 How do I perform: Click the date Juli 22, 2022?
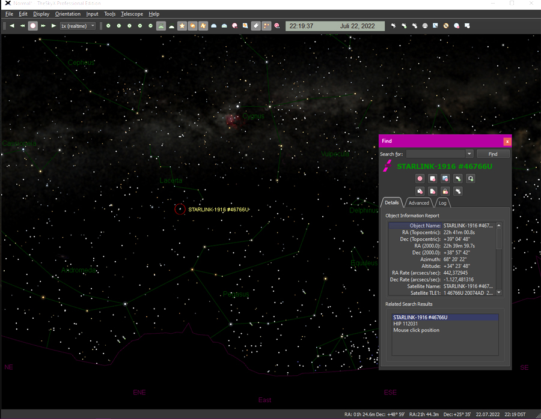click(x=358, y=26)
